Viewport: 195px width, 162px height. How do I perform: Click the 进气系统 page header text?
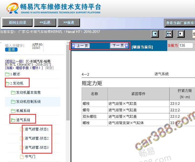[162, 74]
